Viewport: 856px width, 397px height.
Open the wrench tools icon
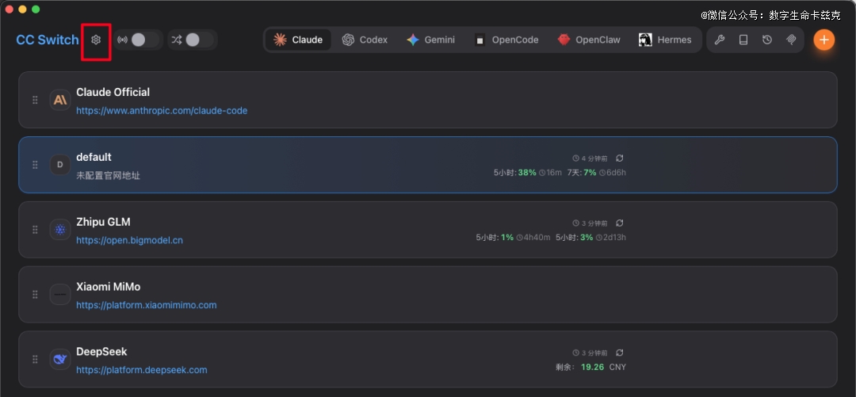(x=720, y=40)
